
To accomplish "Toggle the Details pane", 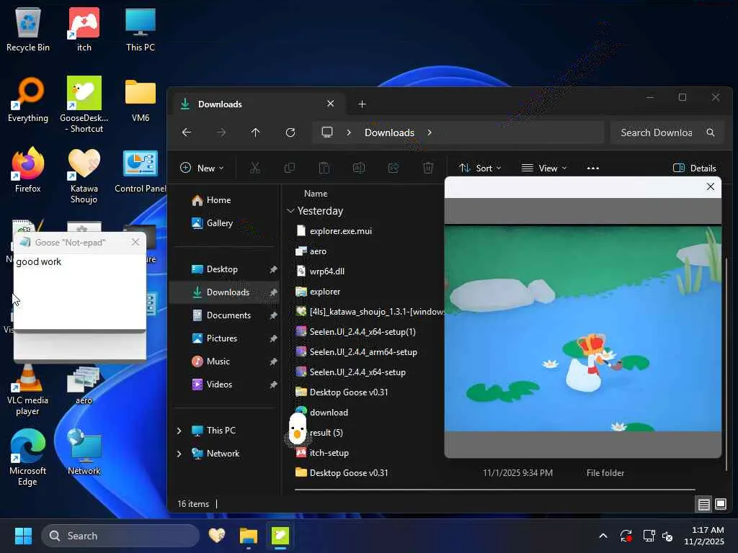I will [695, 168].
